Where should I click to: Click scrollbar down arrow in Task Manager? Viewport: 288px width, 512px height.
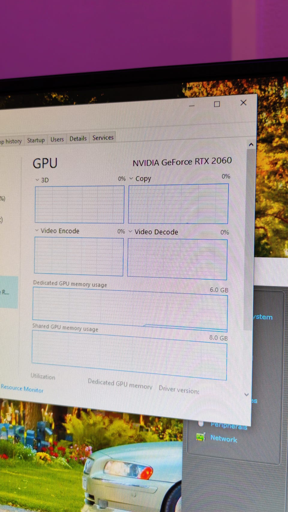point(247,394)
